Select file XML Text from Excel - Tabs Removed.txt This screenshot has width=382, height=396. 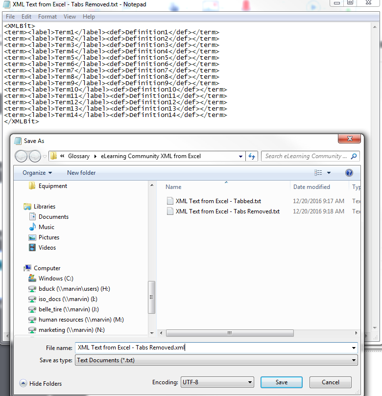223,211
